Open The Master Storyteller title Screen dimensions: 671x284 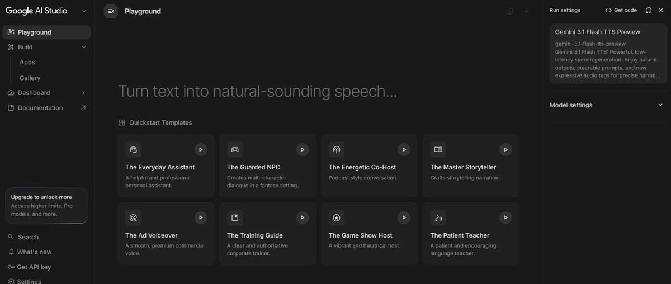[x=463, y=167]
